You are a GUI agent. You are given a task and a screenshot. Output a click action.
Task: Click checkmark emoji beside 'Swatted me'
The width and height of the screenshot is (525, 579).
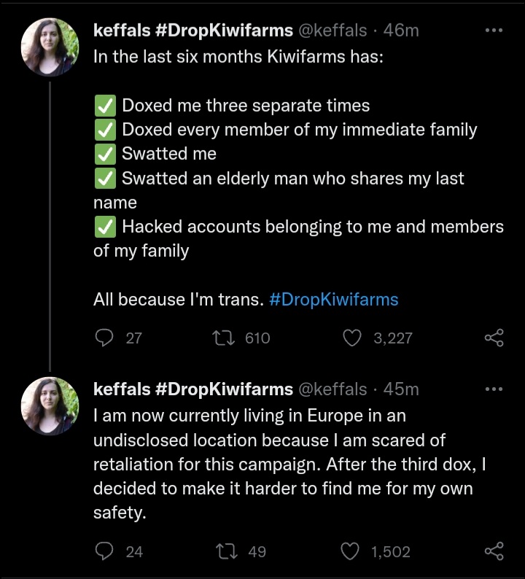tap(105, 154)
